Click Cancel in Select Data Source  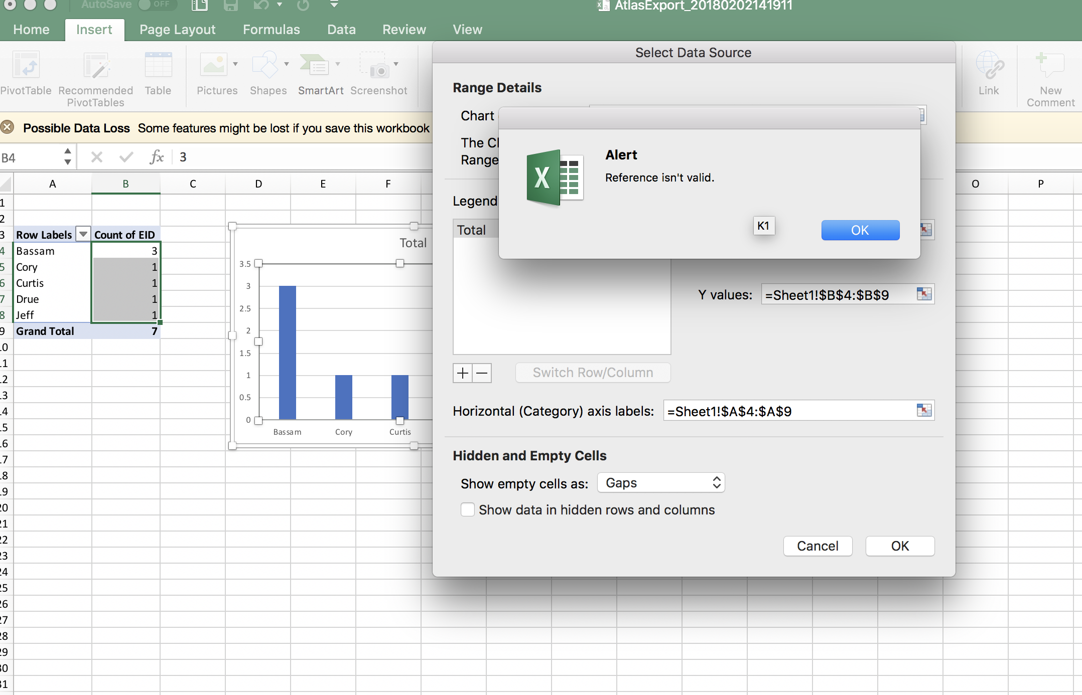pos(818,546)
